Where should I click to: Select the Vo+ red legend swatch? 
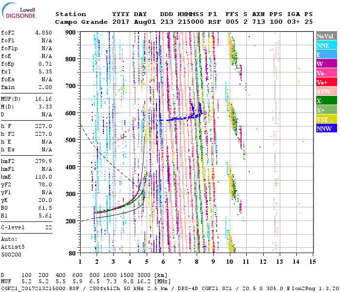(x=325, y=83)
